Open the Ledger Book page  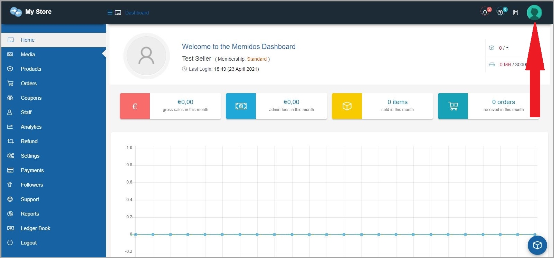click(54, 228)
